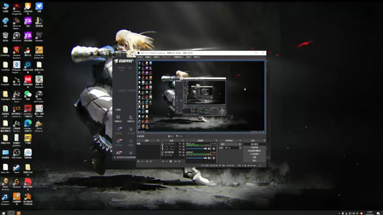
Task: Open Microsoft Edge desktop shortcut
Action: (x=28, y=125)
